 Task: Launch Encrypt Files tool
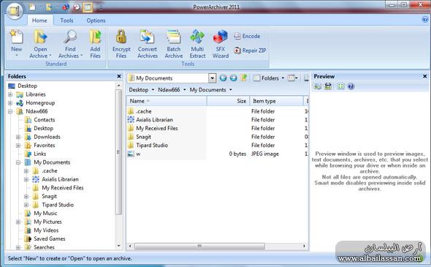[121, 44]
